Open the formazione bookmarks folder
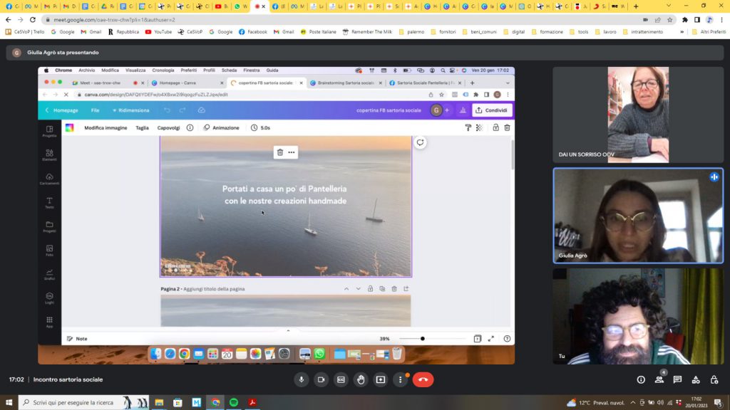730x410 pixels. tap(547, 32)
